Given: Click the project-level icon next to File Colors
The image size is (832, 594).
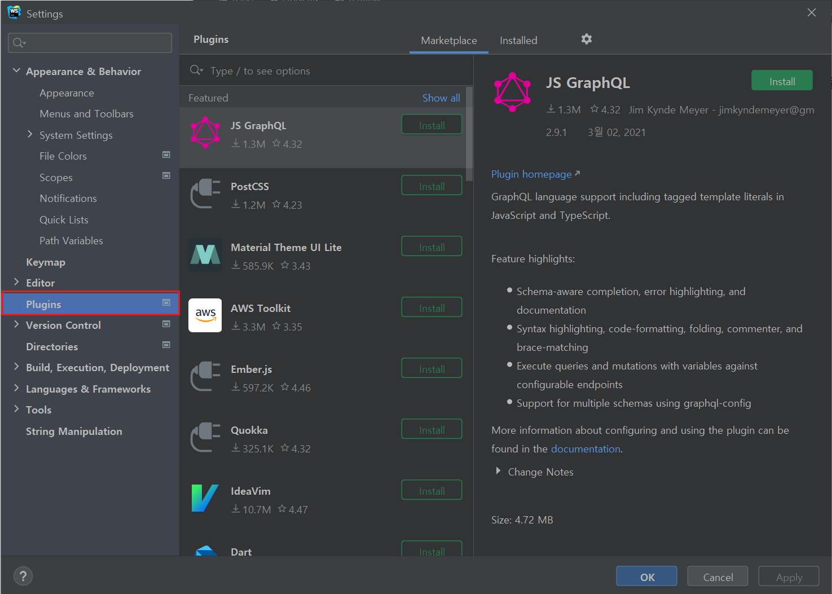Looking at the screenshot, I should pos(166,155).
